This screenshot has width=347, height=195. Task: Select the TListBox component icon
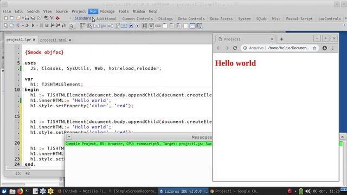click(x=144, y=26)
